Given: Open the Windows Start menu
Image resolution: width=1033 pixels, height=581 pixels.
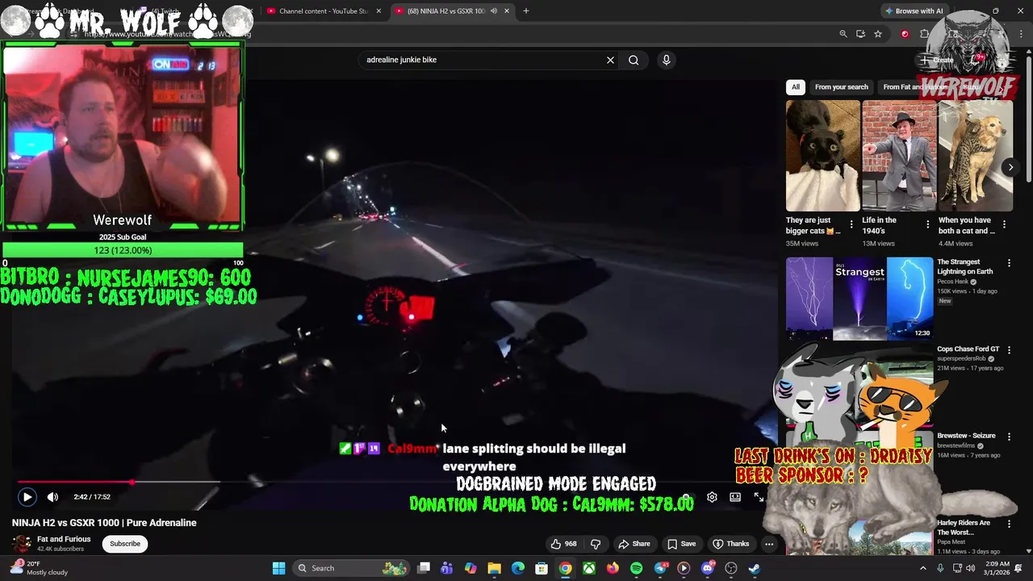Looking at the screenshot, I should click(278, 568).
